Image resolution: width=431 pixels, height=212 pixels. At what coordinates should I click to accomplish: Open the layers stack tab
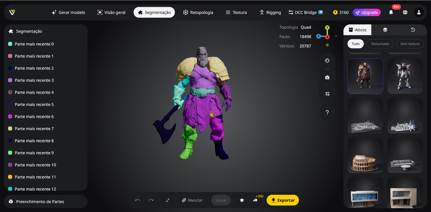[385, 30]
